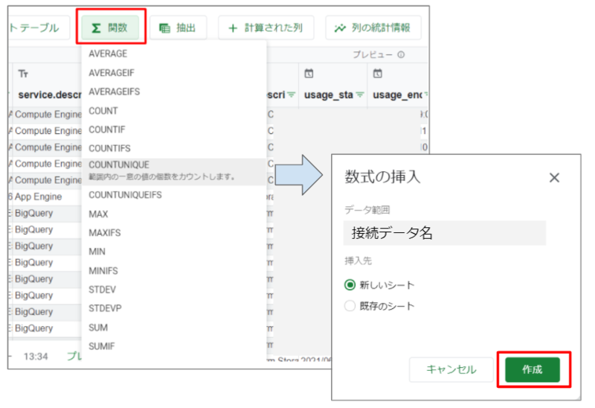Close the 数式の挿入 dialog
This screenshot has width=595, height=408.
pos(554,177)
